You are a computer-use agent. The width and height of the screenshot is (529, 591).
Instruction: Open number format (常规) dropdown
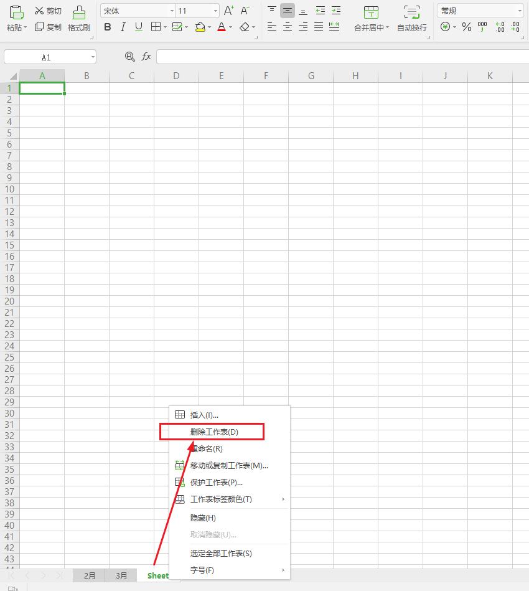tap(520, 11)
